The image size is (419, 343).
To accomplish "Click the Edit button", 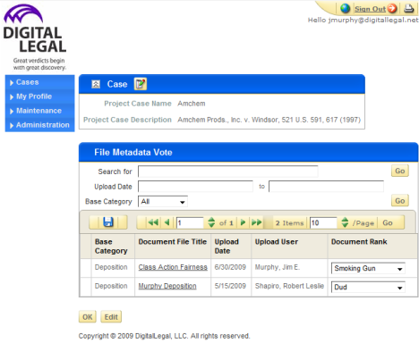I will (111, 317).
